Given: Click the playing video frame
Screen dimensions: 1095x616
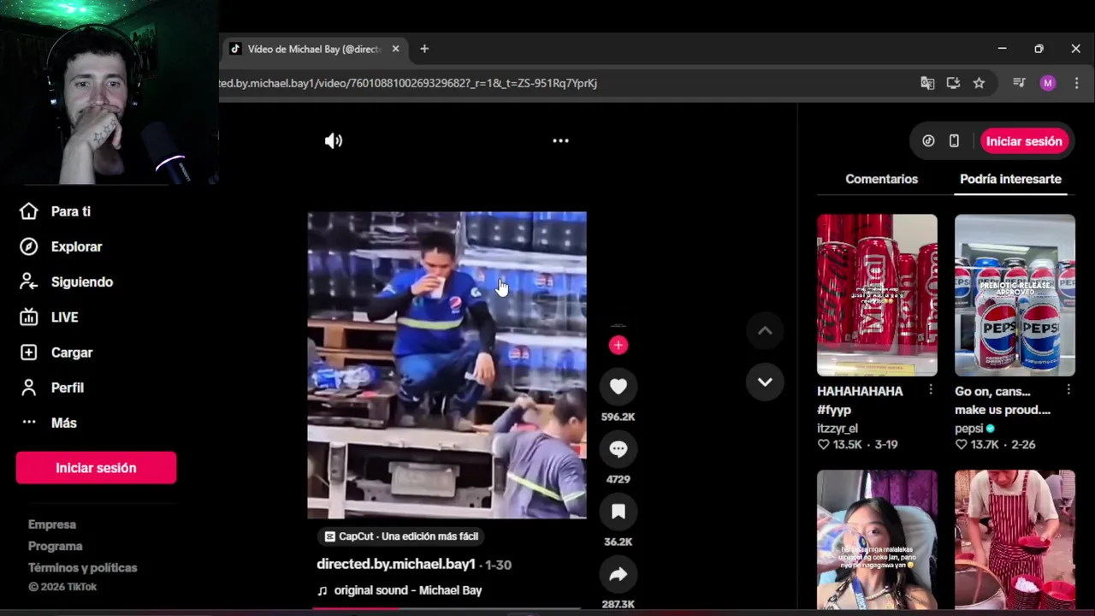Looking at the screenshot, I should [x=447, y=365].
